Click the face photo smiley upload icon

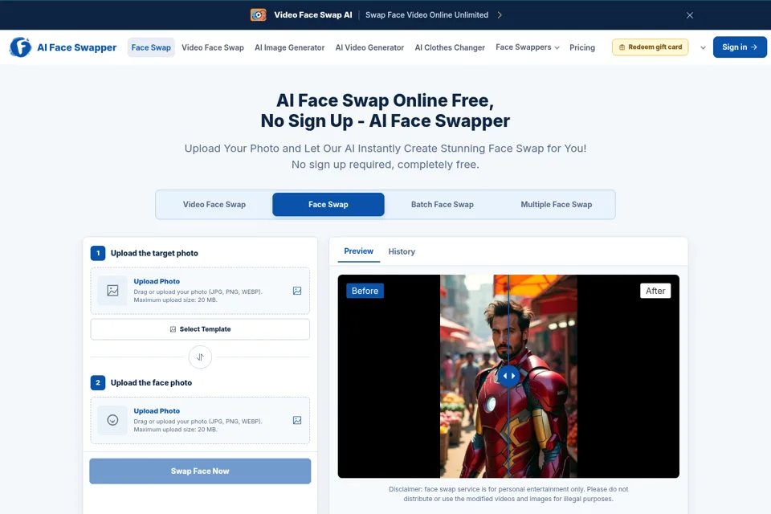(x=112, y=420)
